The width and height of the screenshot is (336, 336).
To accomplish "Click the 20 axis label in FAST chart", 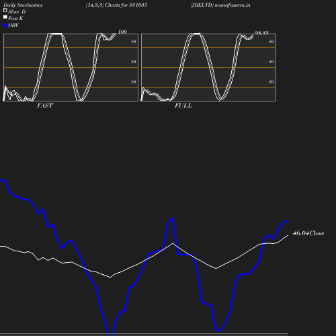I will (x=134, y=82).
